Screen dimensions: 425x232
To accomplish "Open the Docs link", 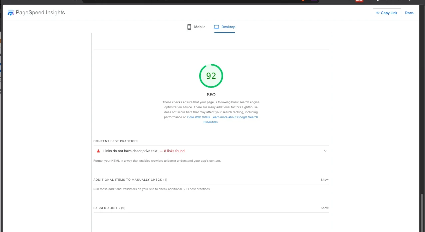I will [409, 13].
